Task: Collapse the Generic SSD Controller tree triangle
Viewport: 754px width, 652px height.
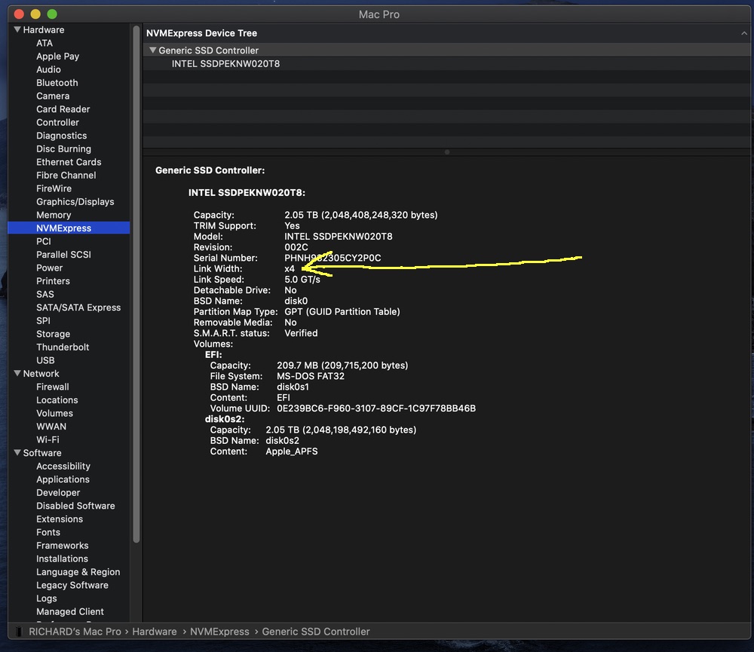Action: 153,51
